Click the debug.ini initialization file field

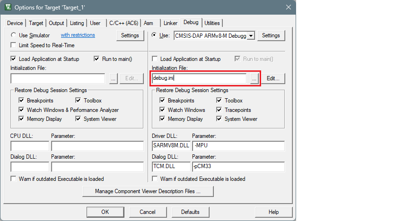[x=199, y=78]
